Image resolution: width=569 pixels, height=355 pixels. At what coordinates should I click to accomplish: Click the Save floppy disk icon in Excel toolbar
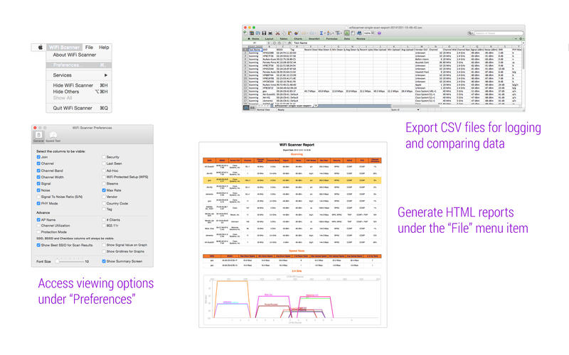tap(264, 33)
